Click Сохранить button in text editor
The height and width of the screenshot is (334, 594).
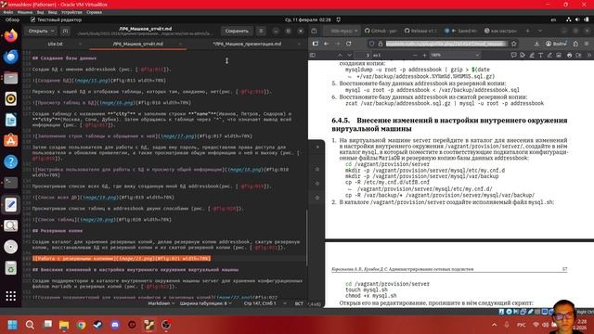237,31
